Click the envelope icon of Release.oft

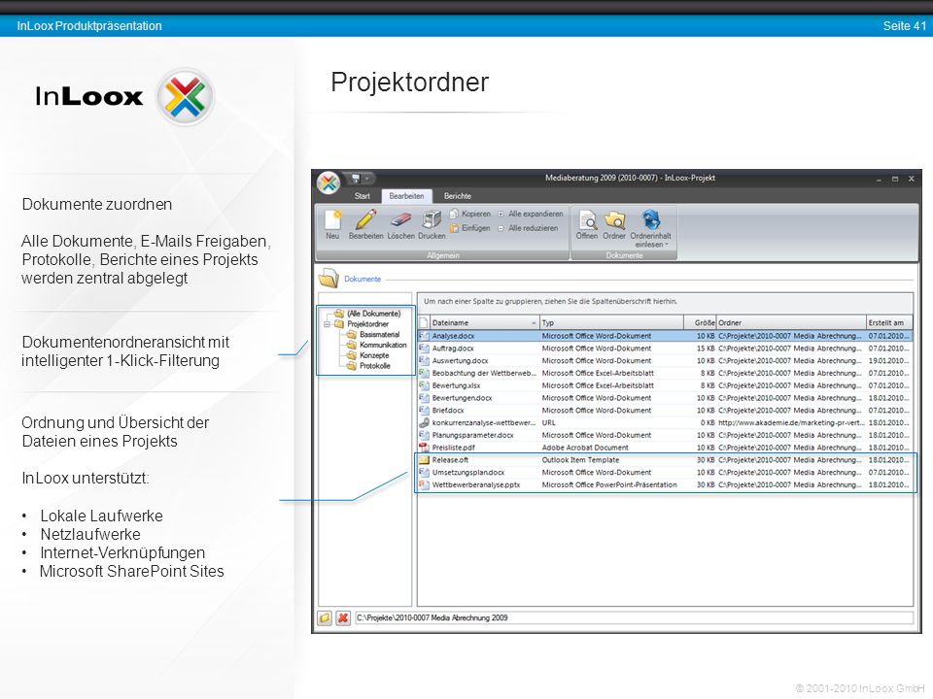click(424, 460)
